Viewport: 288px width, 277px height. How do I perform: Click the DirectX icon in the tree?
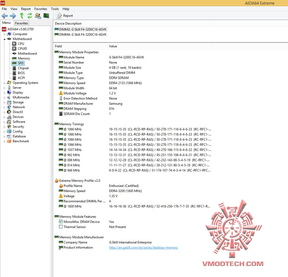click(9, 112)
